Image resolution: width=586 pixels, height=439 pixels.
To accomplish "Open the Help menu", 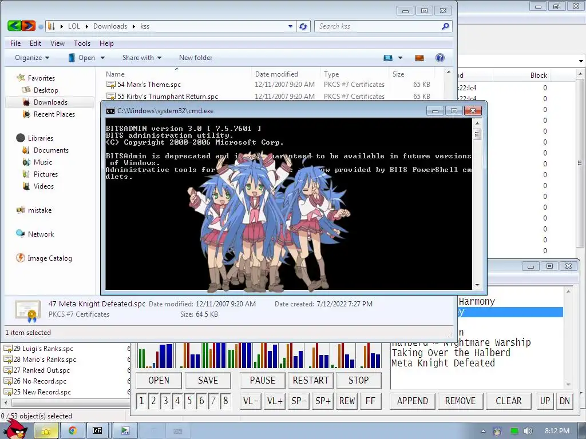I will tap(106, 43).
